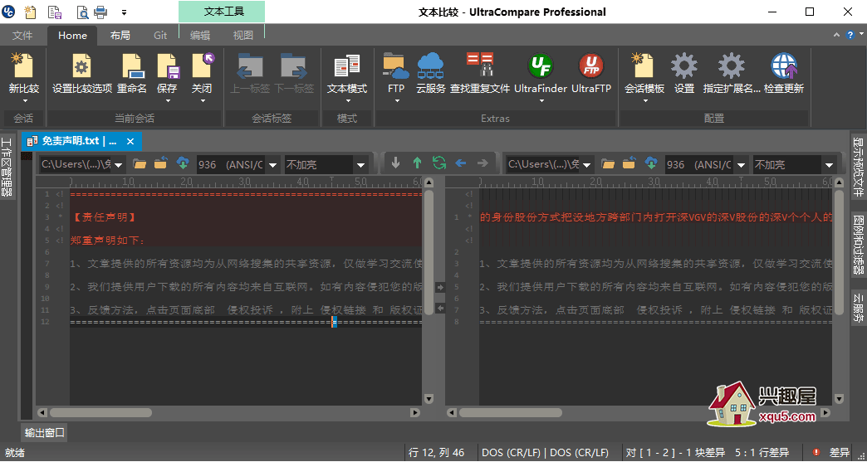The image size is (867, 462).
Task: Expand the UltraFinder dropdown arrow
Action: pyautogui.click(x=541, y=101)
